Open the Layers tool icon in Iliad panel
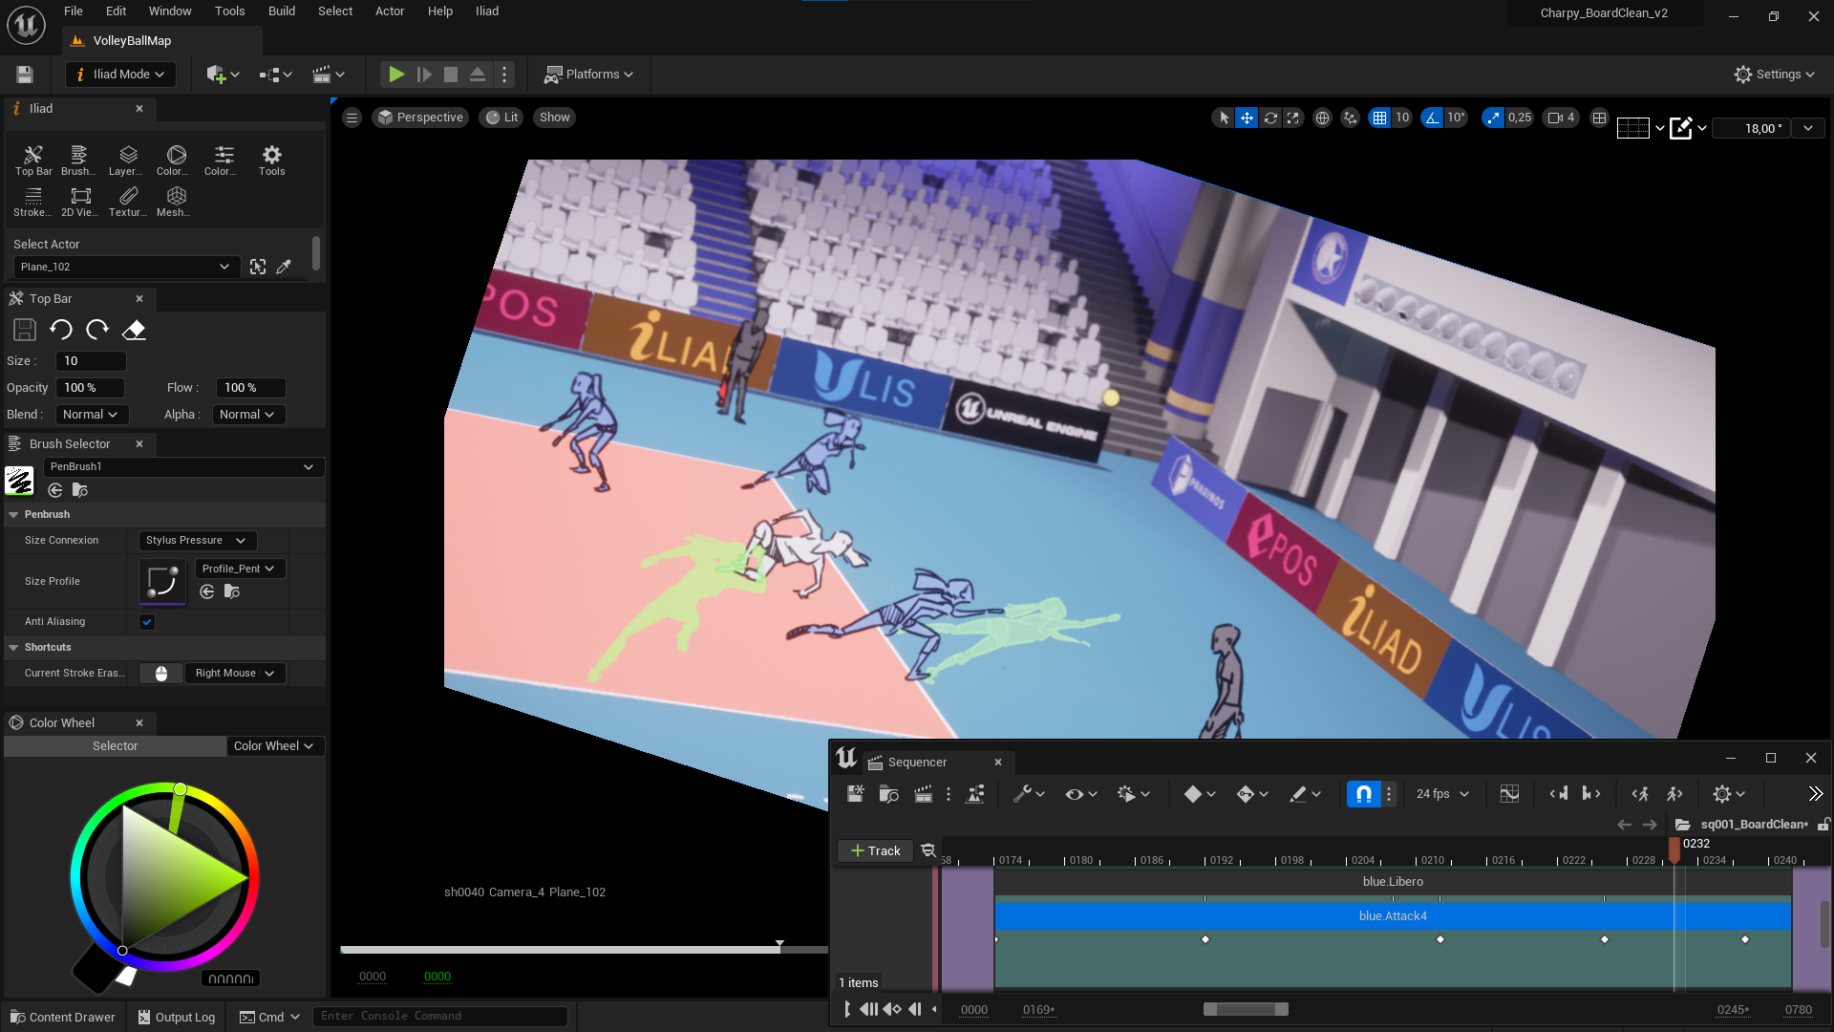The image size is (1834, 1032). pyautogui.click(x=127, y=160)
